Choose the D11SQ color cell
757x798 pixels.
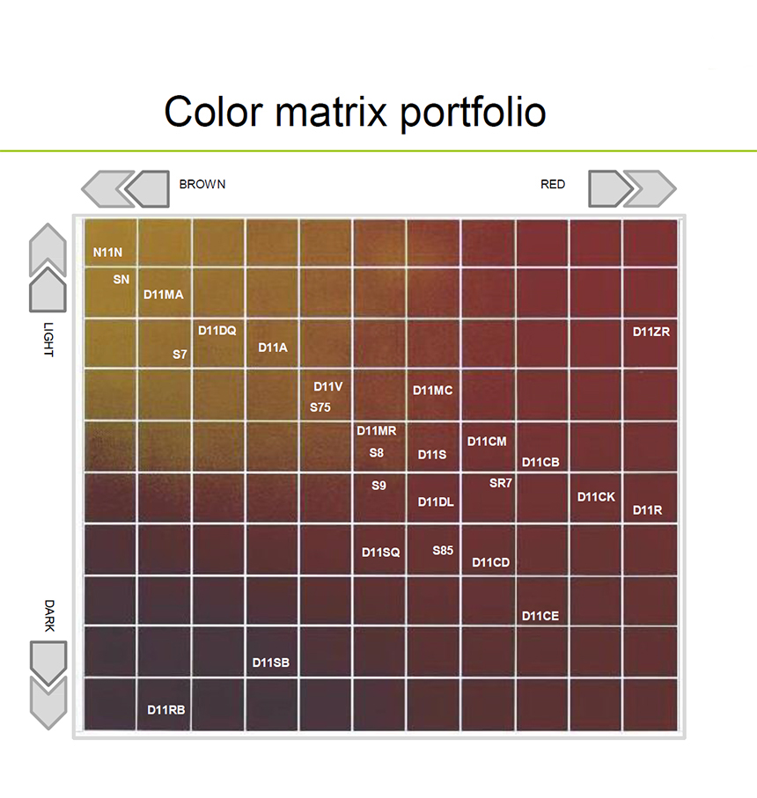[x=379, y=550]
